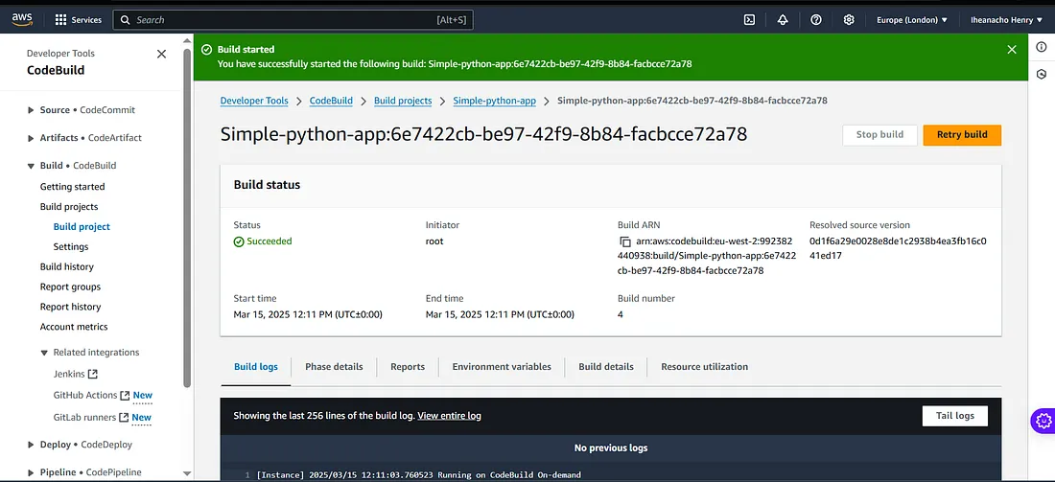1055x482 pixels.
Task: Switch to the Resource utilization tab
Action: (705, 367)
